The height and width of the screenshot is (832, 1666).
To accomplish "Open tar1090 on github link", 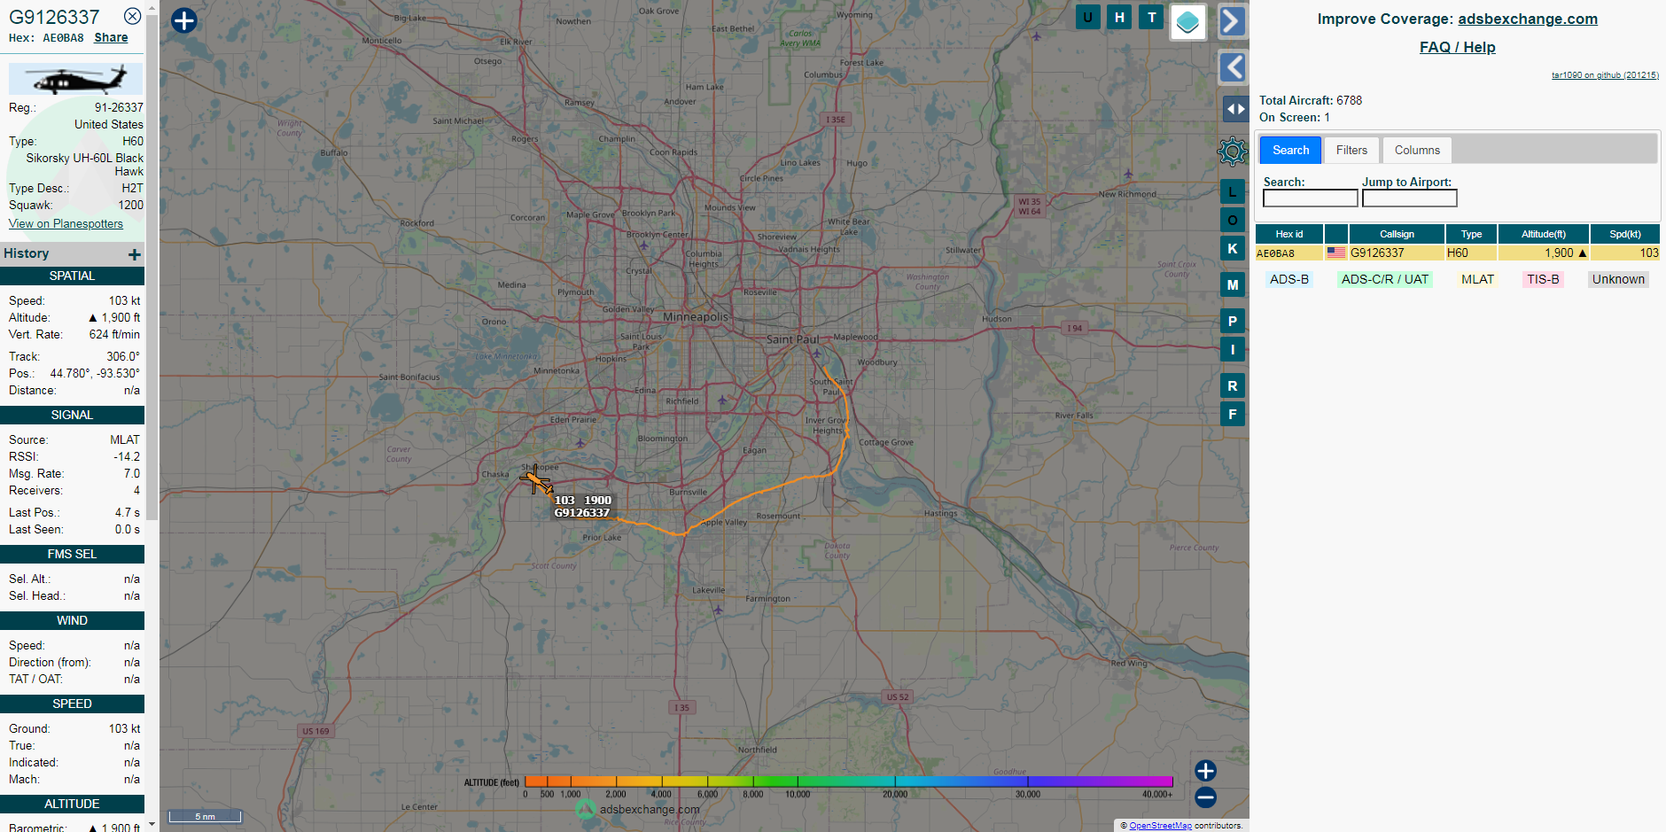I will (1605, 75).
